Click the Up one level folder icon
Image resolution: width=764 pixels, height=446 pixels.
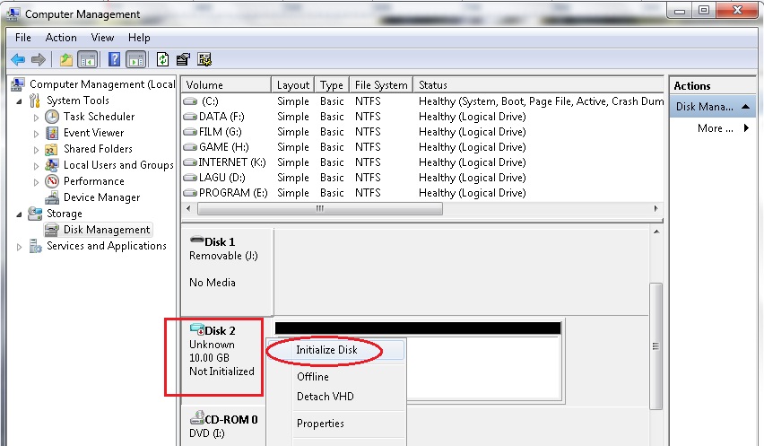tap(65, 60)
